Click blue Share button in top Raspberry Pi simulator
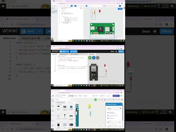 coord(120,9)
